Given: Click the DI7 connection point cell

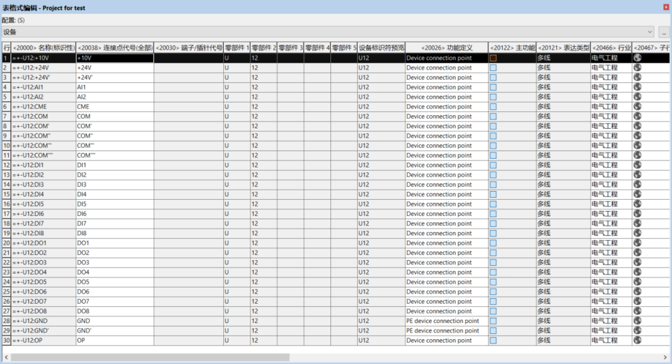Looking at the screenshot, I should tap(115, 223).
